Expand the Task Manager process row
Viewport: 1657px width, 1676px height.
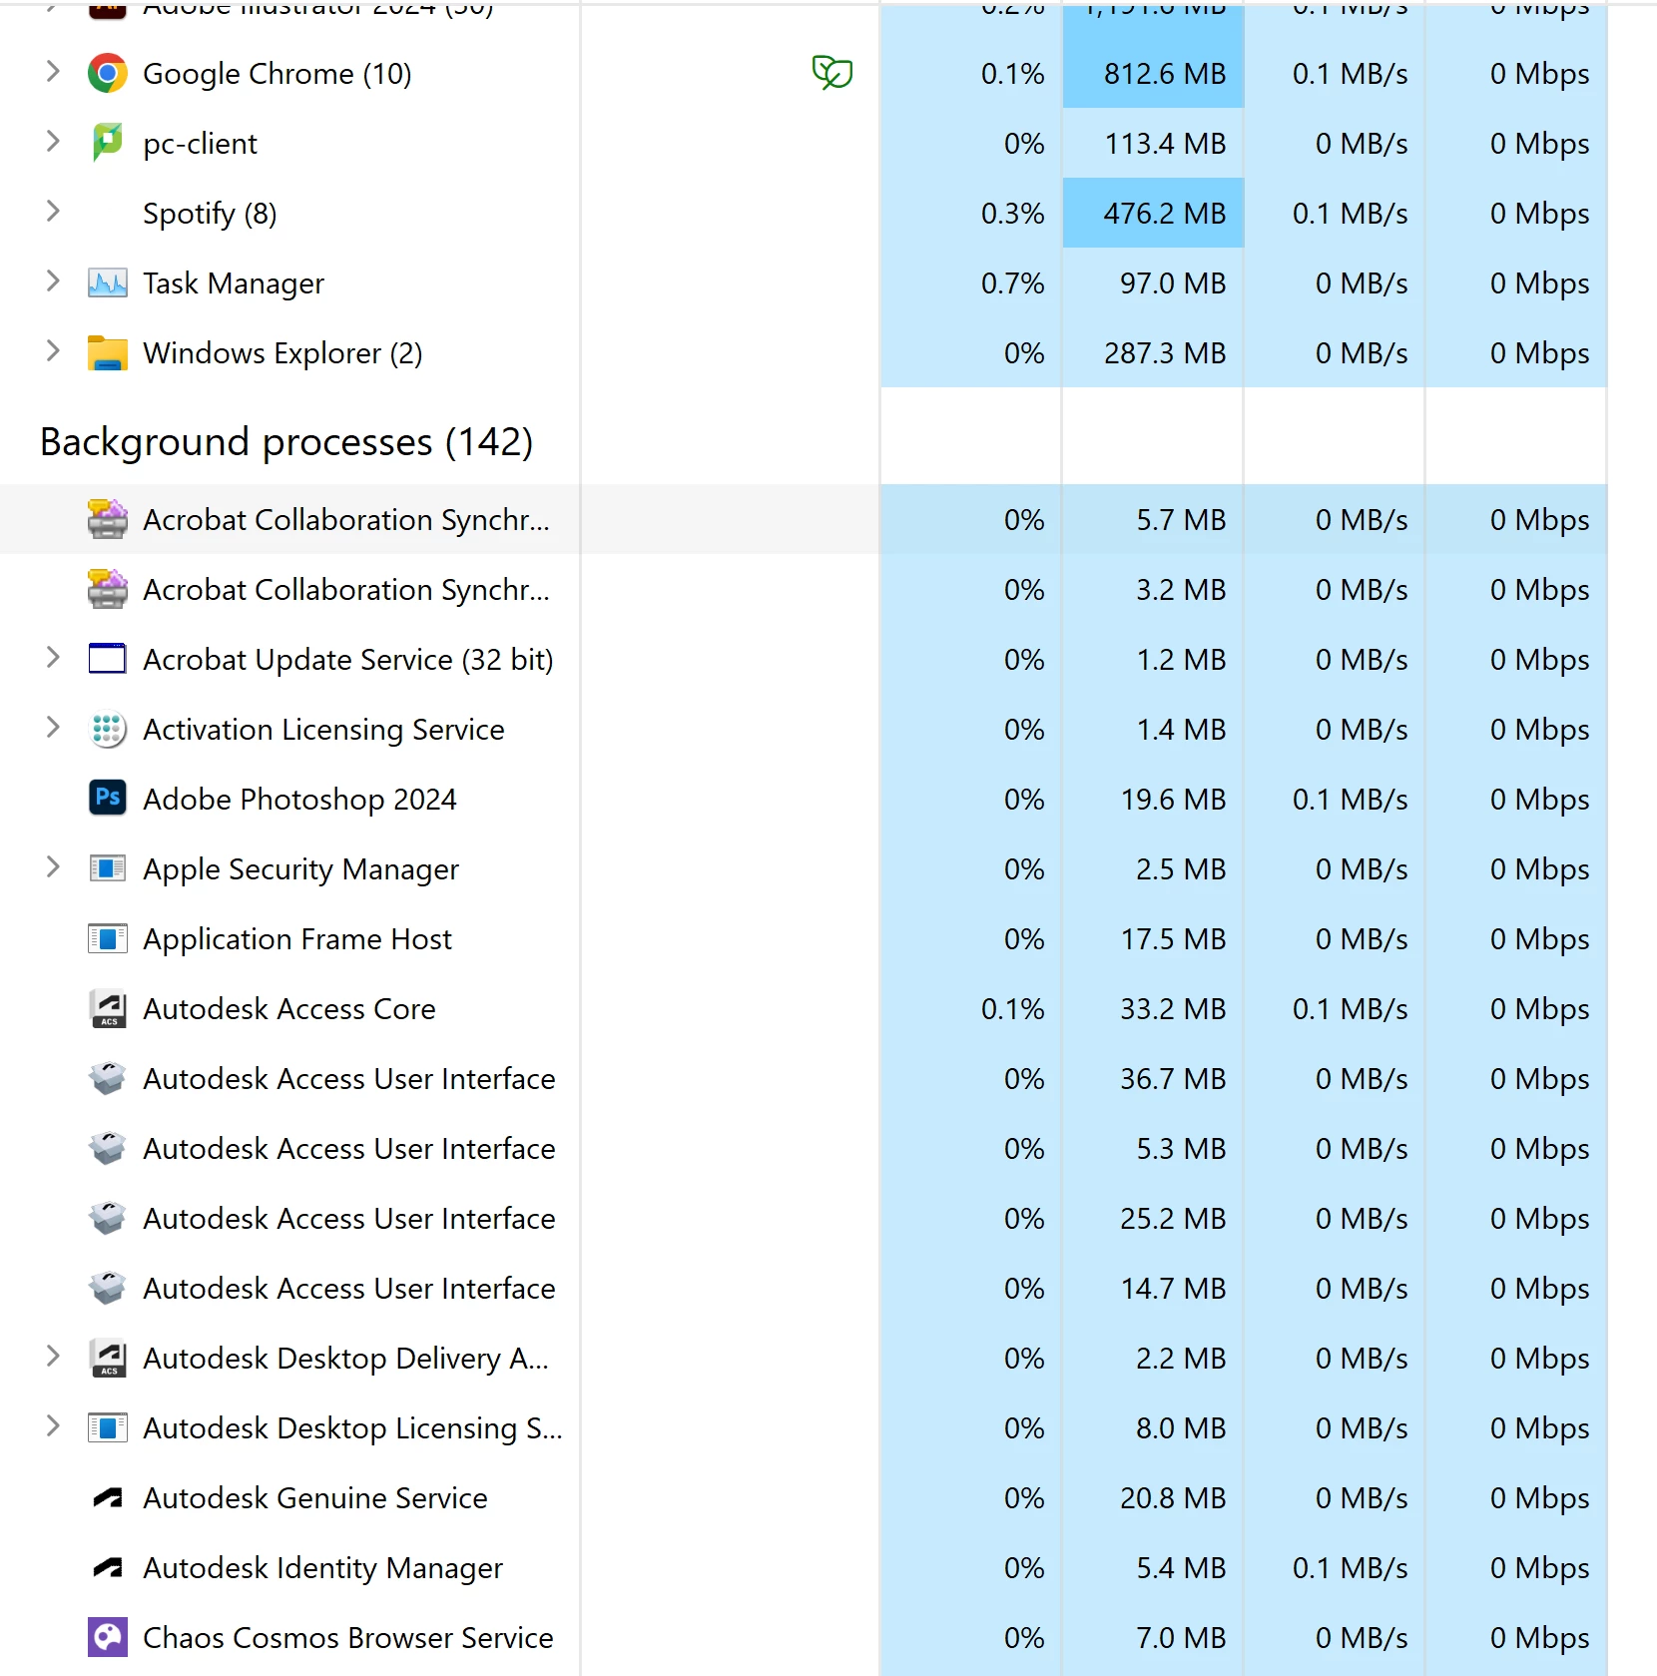coord(53,281)
